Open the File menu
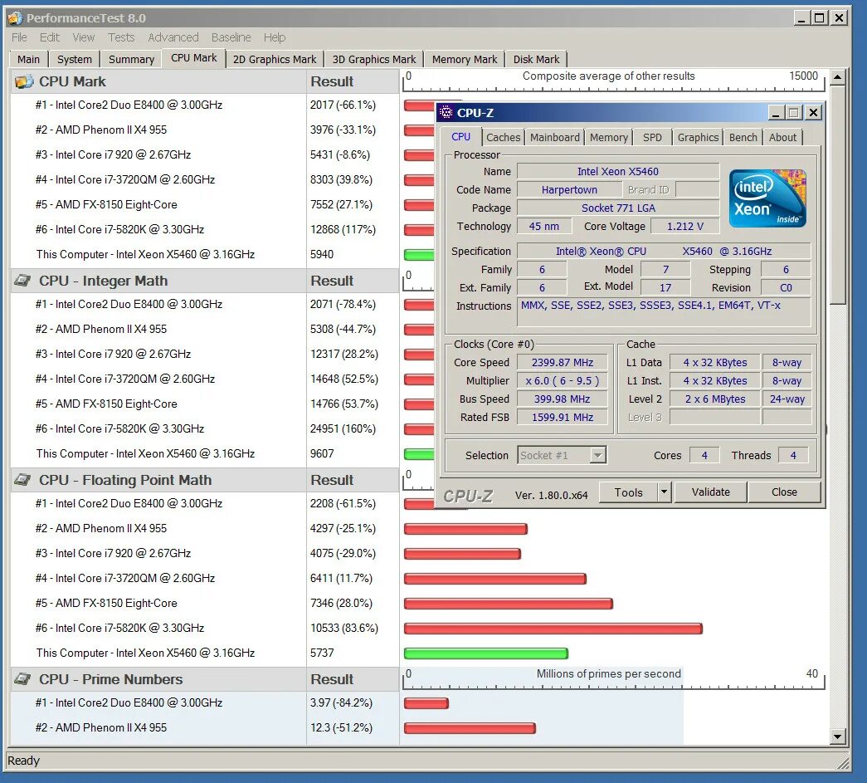The height and width of the screenshot is (783, 867). [19, 37]
